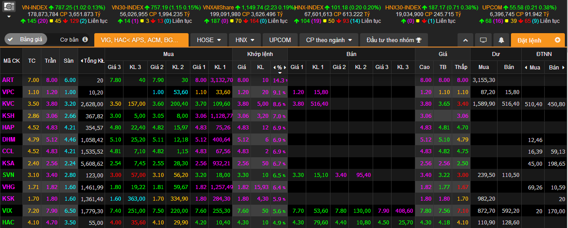Screen dimensions: 568x228
Task: Click ART surplus buy 3,155,30
Action: pos(484,80)
